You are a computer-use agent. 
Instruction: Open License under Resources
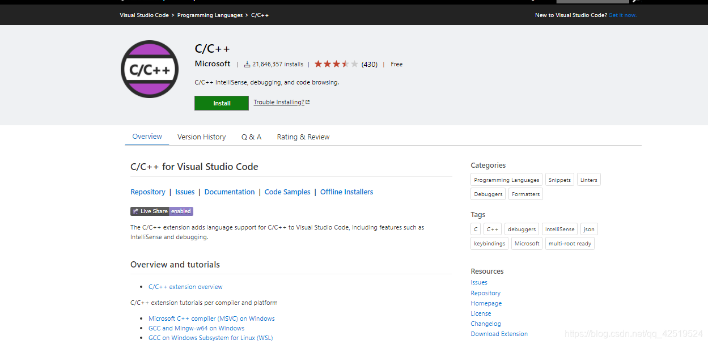(481, 313)
